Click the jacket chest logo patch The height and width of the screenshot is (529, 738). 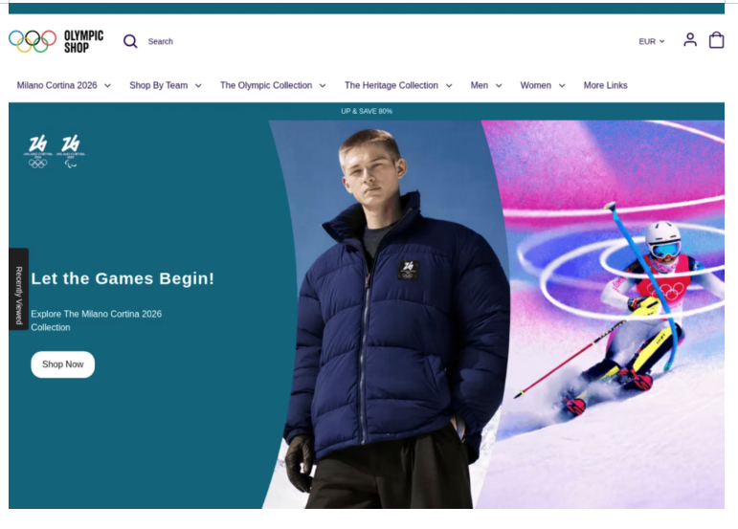click(x=408, y=270)
